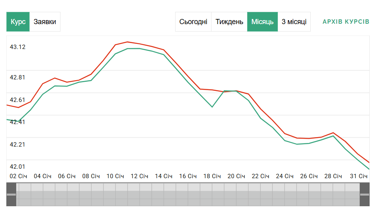The width and height of the screenshot is (374, 209).
Task: Click the 42.01 axis value
Action: click(17, 167)
